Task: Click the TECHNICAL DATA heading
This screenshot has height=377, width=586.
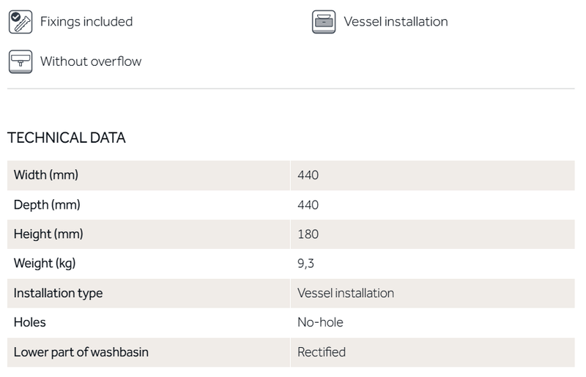Action: [66, 138]
